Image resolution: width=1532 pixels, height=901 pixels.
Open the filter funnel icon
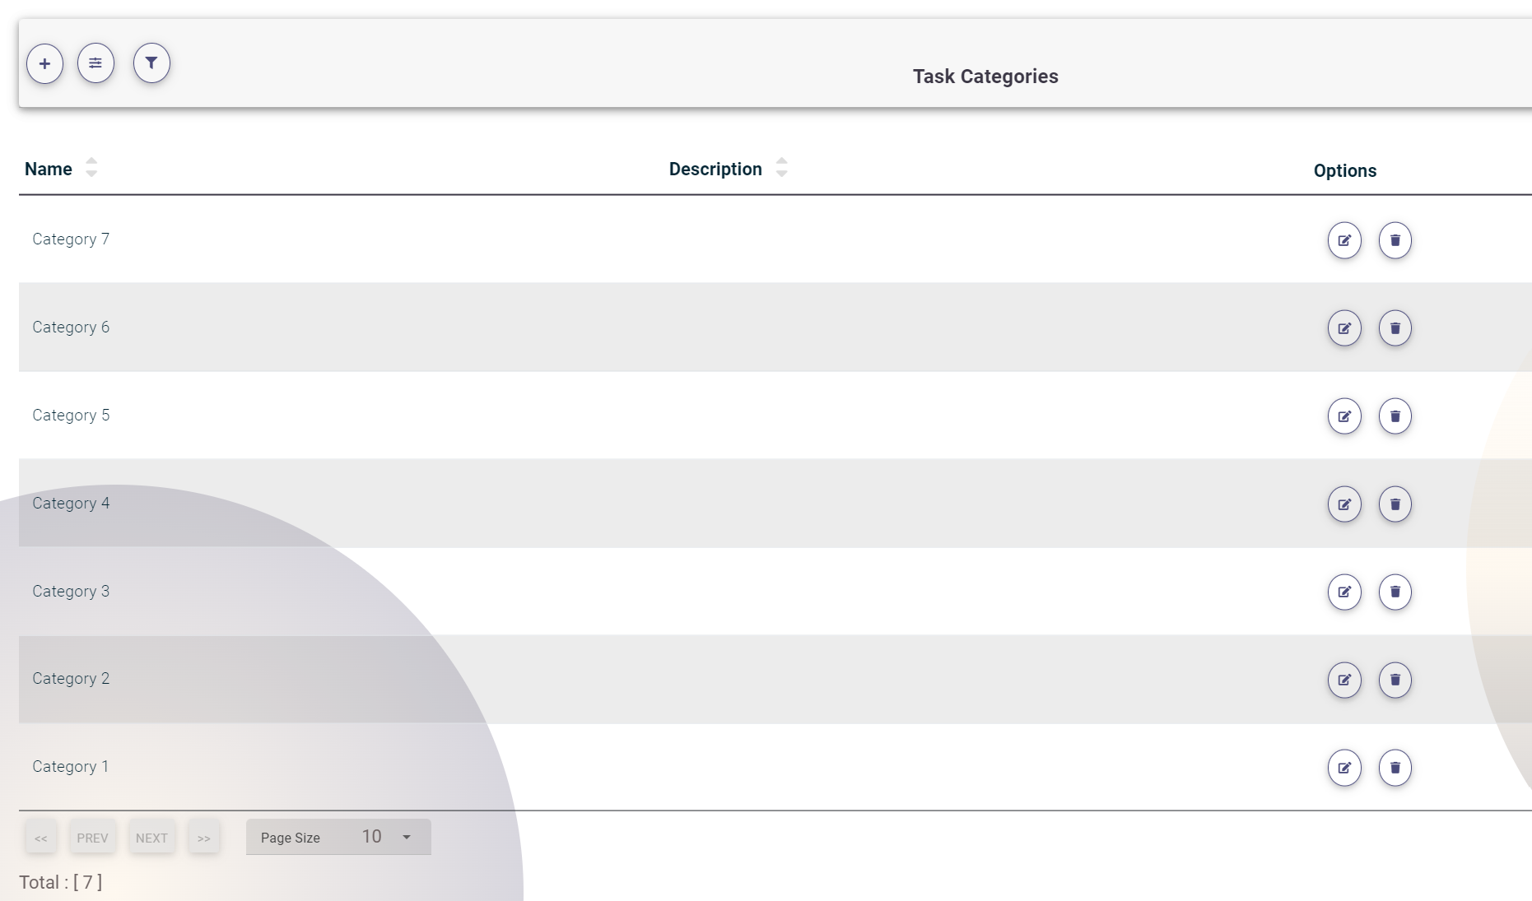click(151, 63)
